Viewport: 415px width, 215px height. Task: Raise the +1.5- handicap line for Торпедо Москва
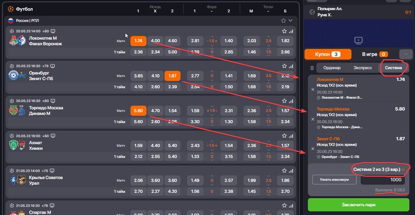pos(212,107)
